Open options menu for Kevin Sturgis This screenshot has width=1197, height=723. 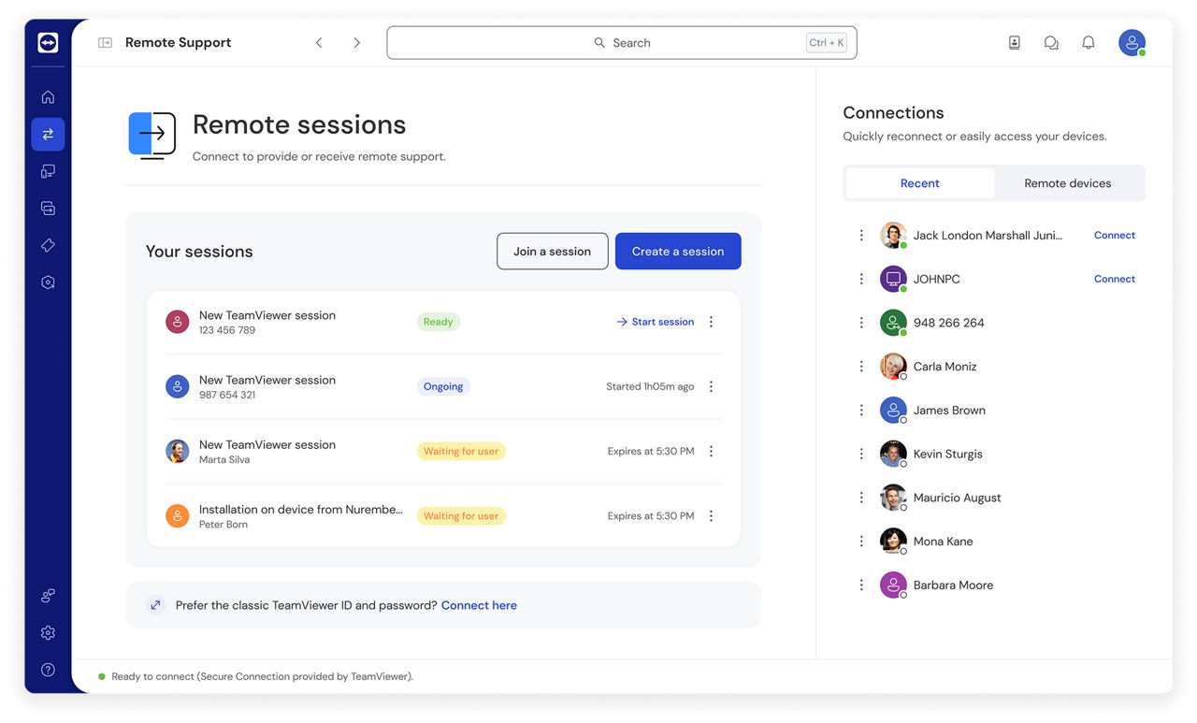[x=861, y=454]
